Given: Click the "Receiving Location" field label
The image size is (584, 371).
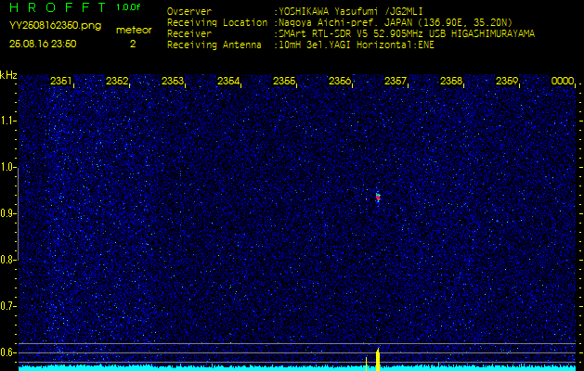Looking at the screenshot, I should [x=217, y=22].
